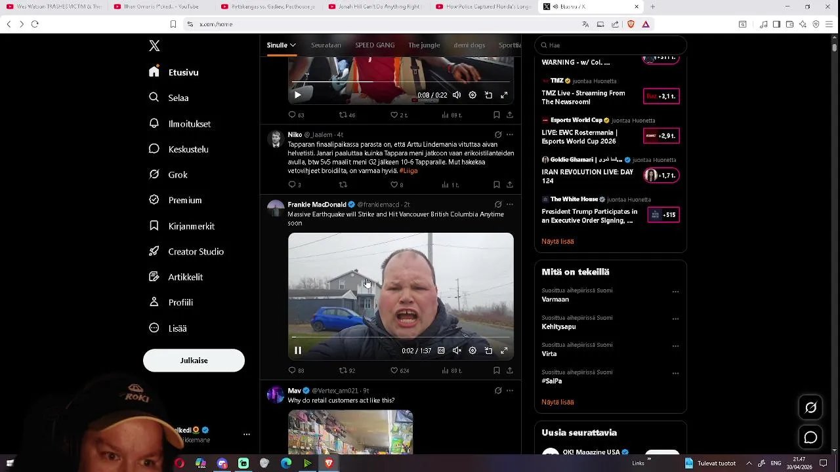
Task: Toggle captions on Frankie MacDonald video
Action: click(441, 351)
